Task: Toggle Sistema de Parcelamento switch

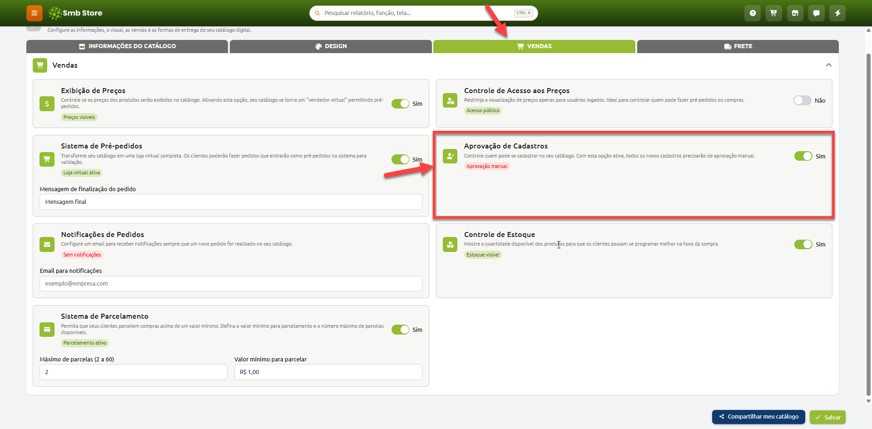Action: click(401, 330)
